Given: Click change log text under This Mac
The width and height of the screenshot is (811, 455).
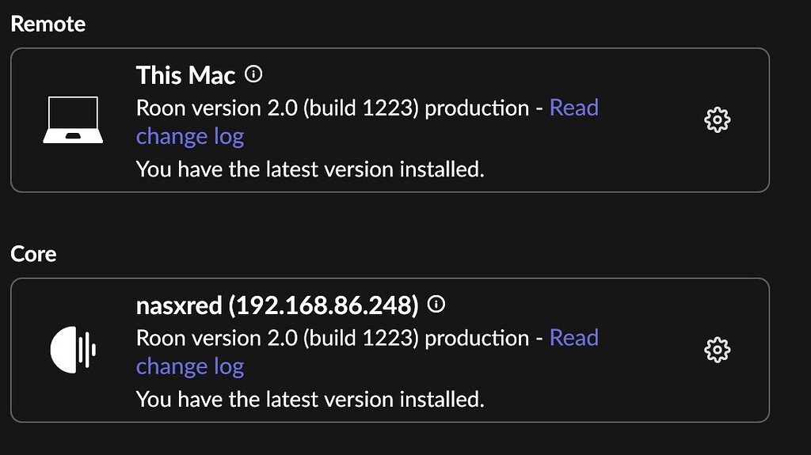Looking at the screenshot, I should point(190,137).
